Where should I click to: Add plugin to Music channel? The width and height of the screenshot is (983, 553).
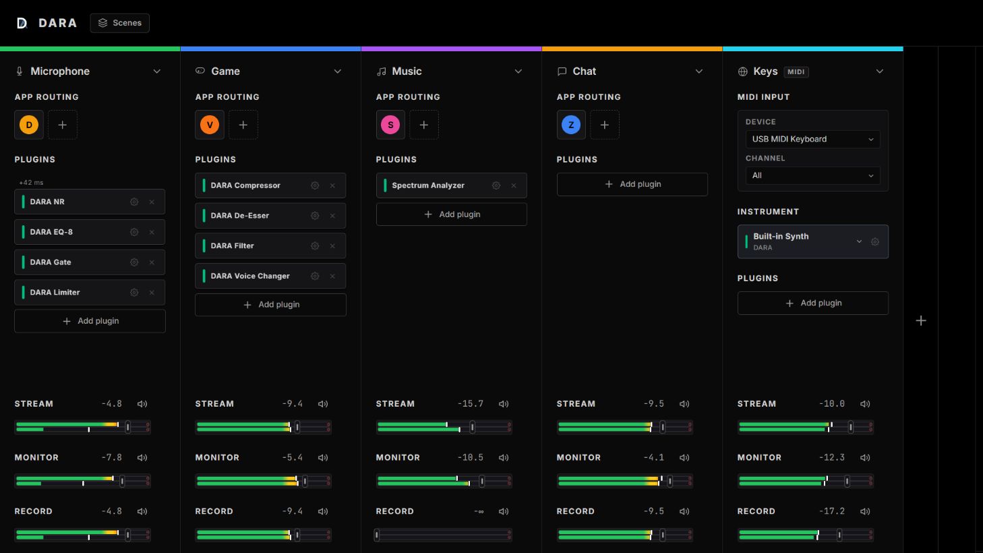click(451, 214)
